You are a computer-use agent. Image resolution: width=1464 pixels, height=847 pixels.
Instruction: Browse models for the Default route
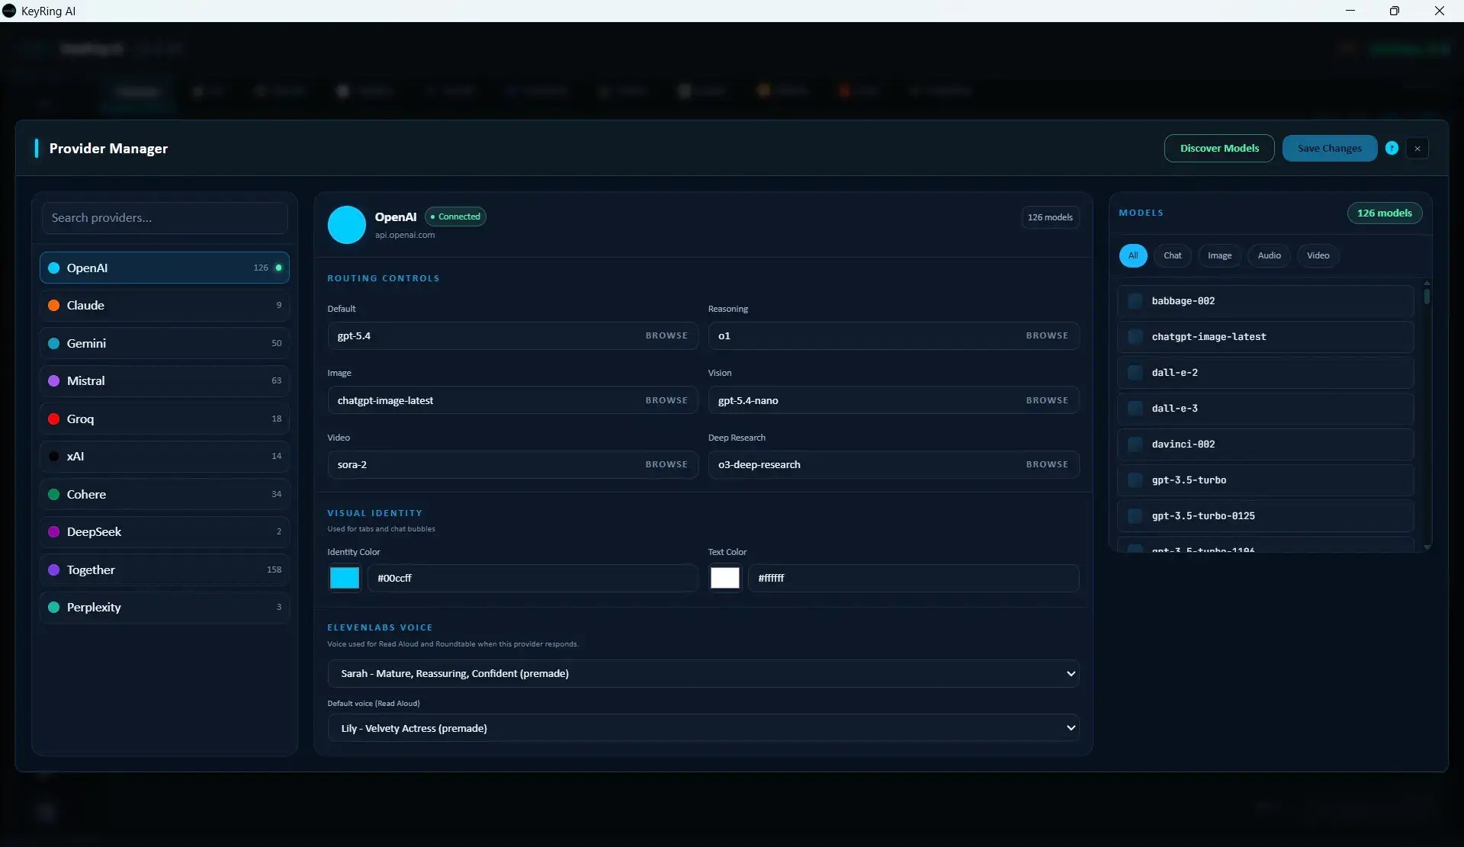point(666,335)
